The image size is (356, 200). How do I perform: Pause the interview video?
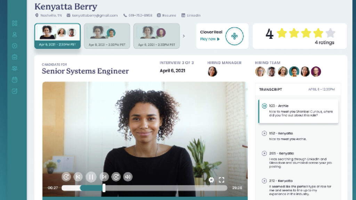click(x=91, y=177)
